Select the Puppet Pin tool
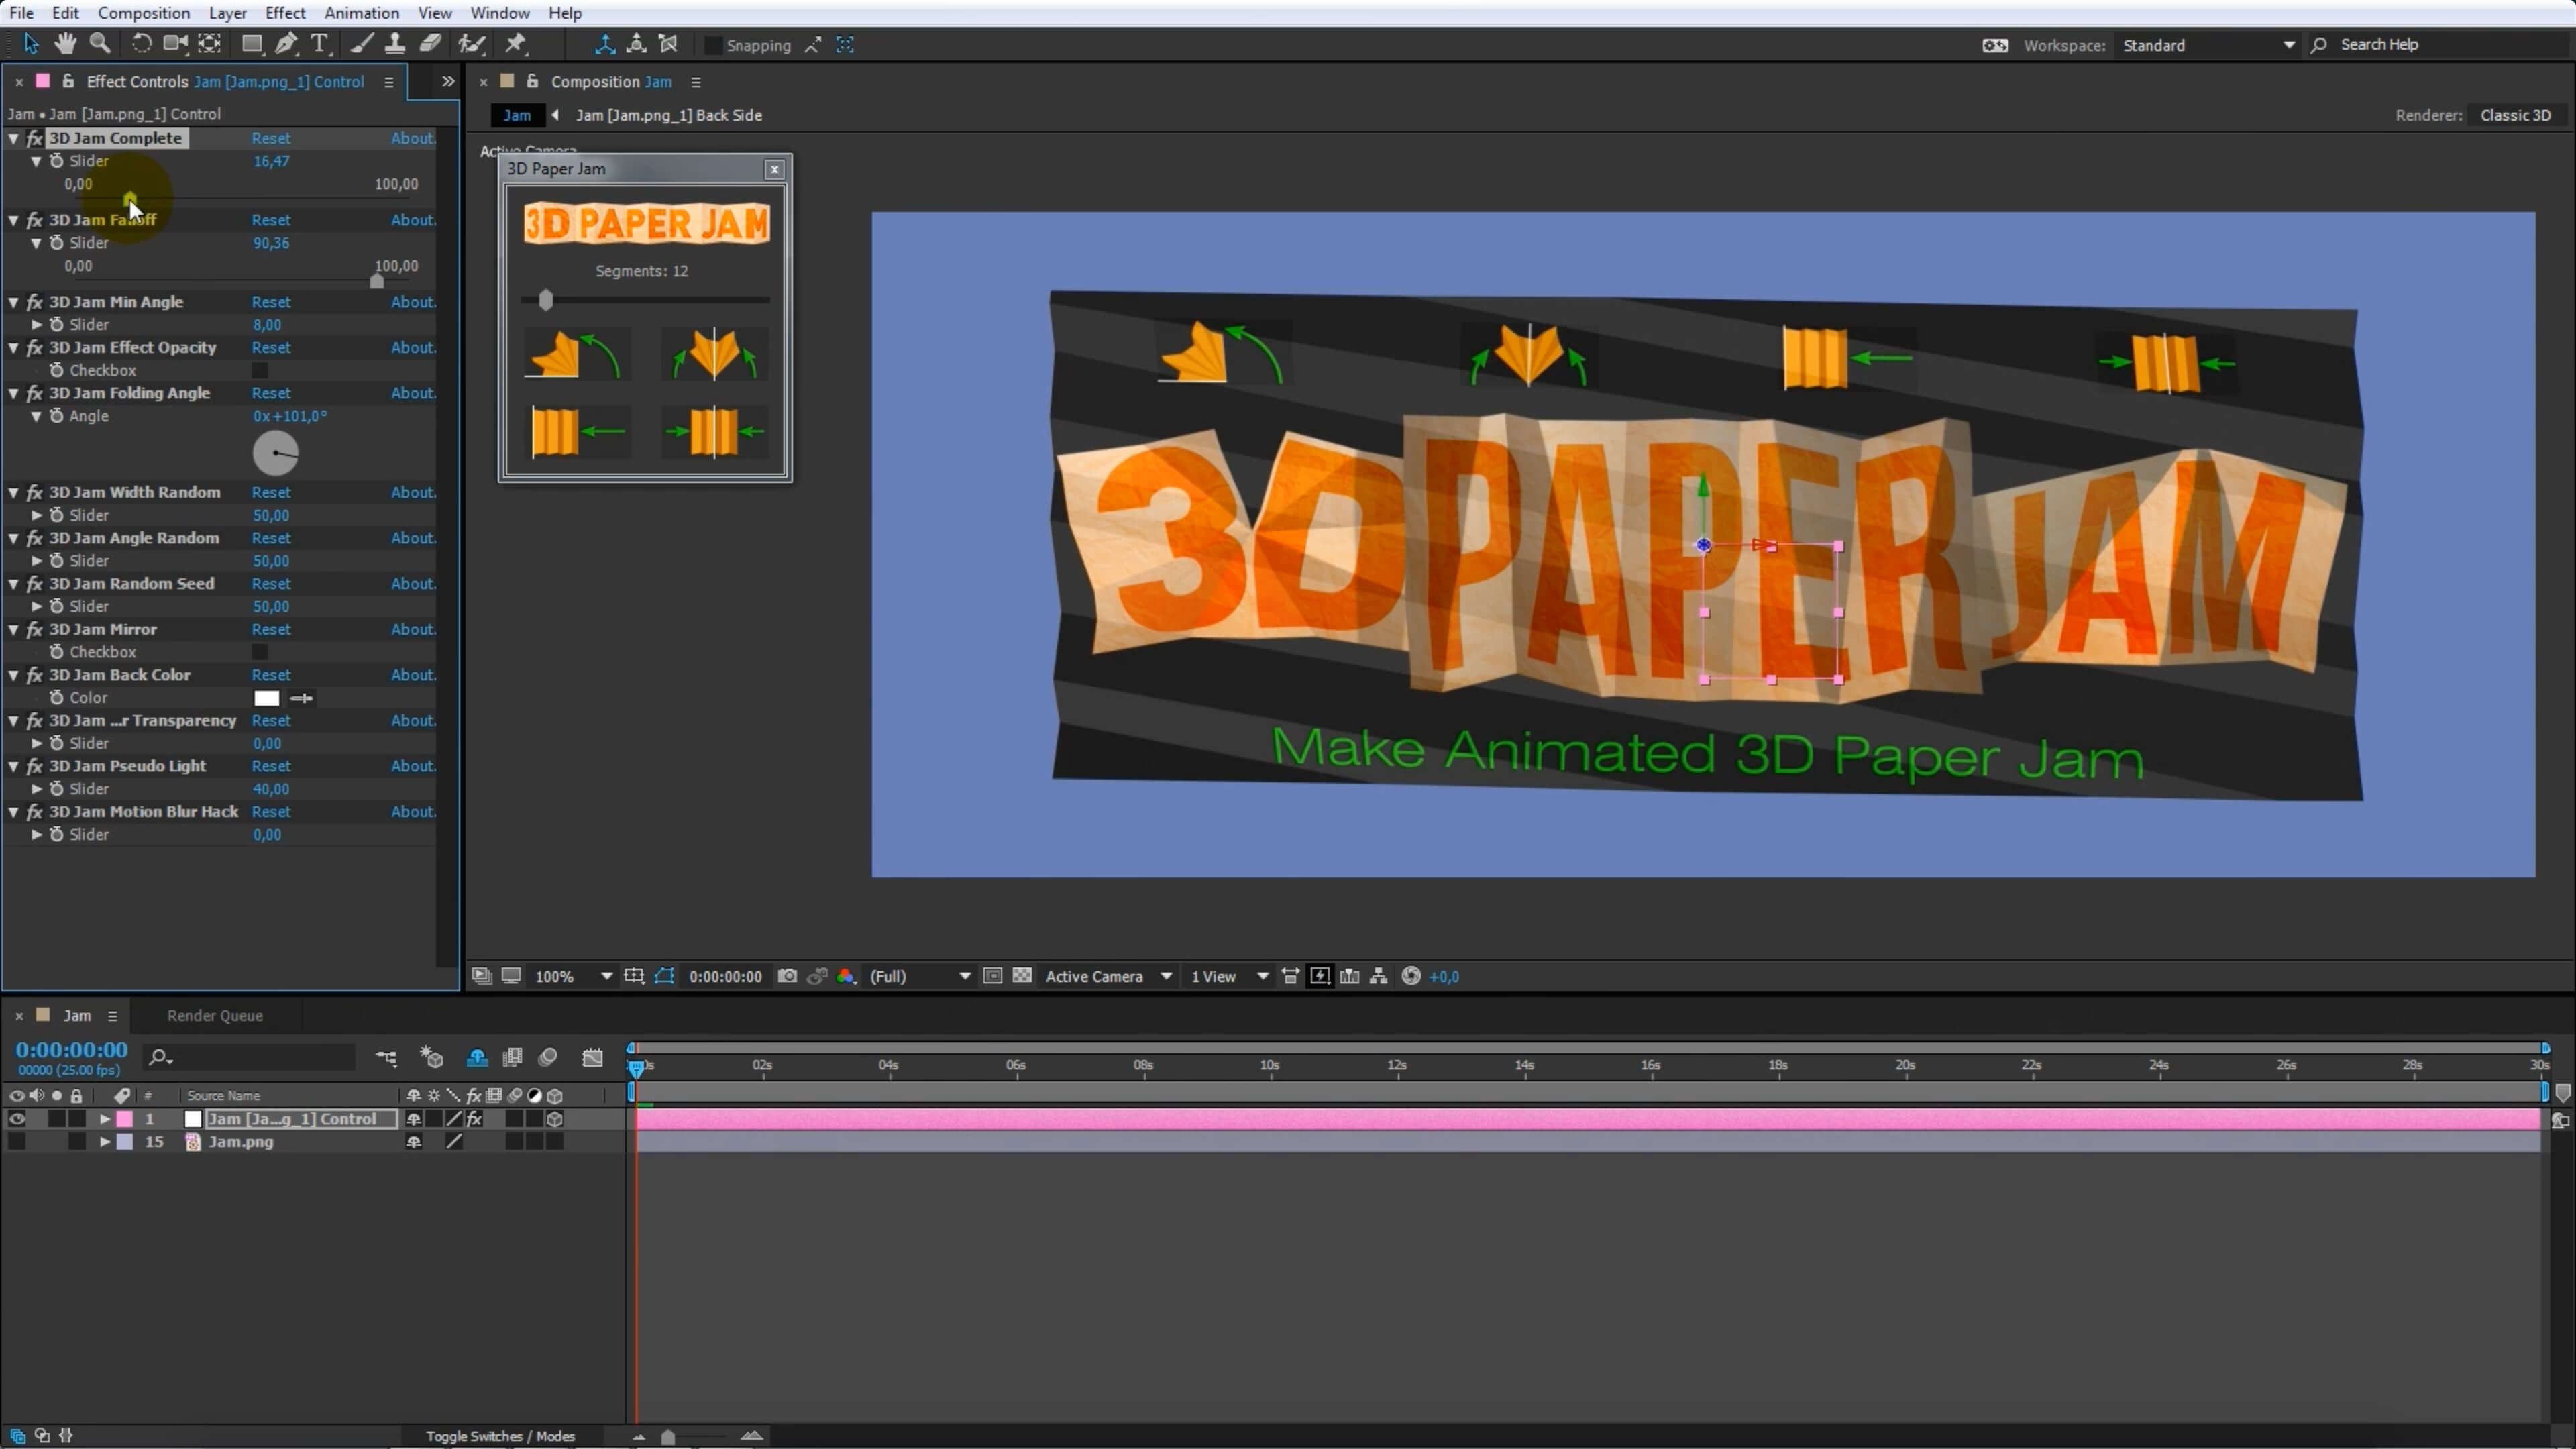This screenshot has width=2576, height=1449. 516,43
